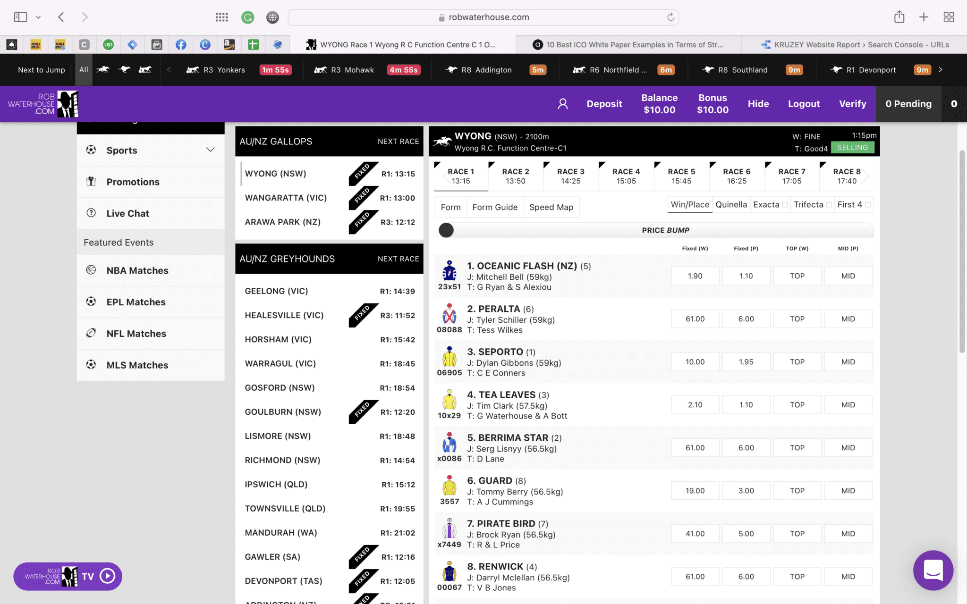
Task: Show further race tabs via right arrow
Action: pos(865,176)
